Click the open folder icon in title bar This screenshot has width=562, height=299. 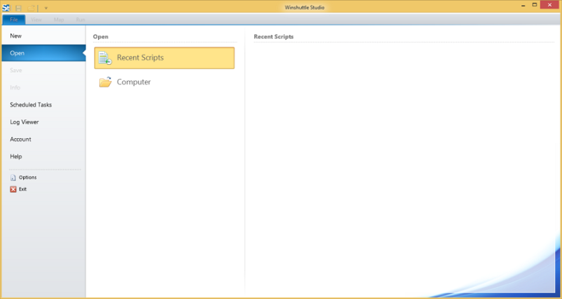point(31,8)
